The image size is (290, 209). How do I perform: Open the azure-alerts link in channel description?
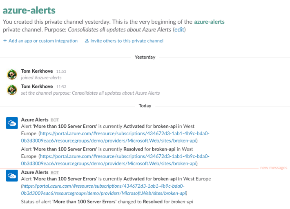tap(209, 22)
